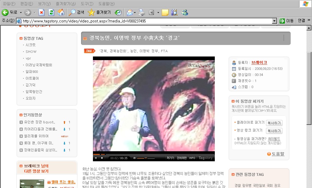Adjust the video volume slider
312x188 pixels.
coord(142,158)
